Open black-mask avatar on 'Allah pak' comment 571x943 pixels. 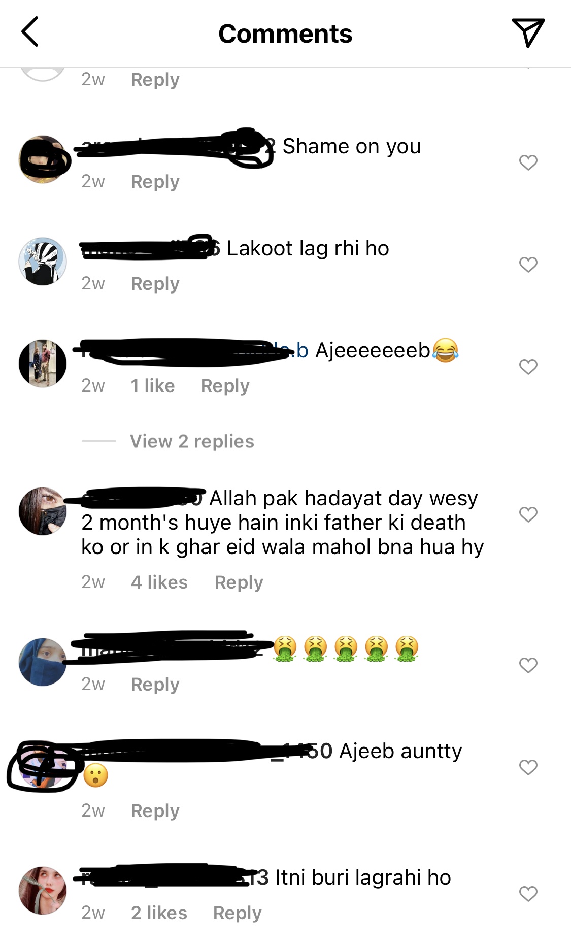[43, 511]
